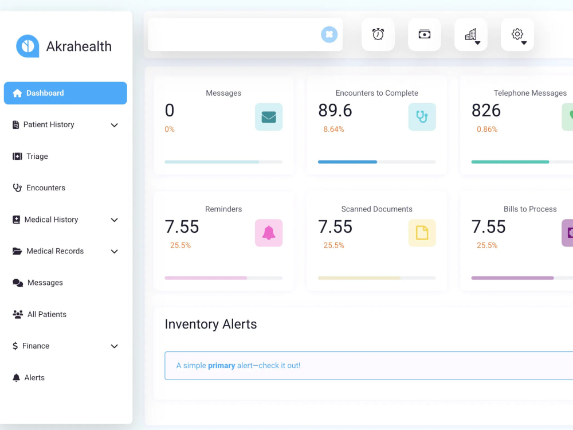
Task: Open the alarm clock toolbar button
Action: 378,34
